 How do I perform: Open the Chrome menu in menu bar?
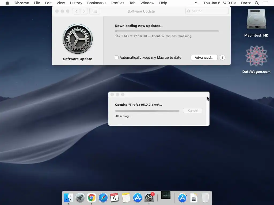(22, 3)
